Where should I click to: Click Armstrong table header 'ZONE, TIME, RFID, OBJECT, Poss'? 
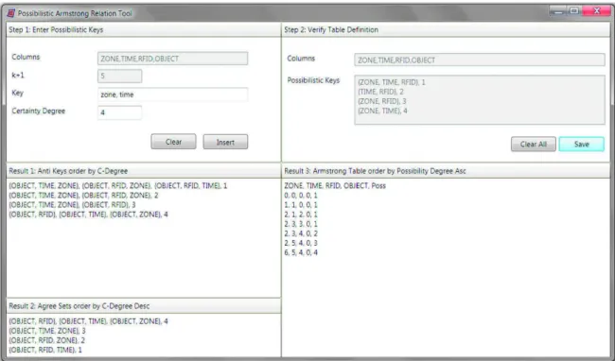point(335,185)
